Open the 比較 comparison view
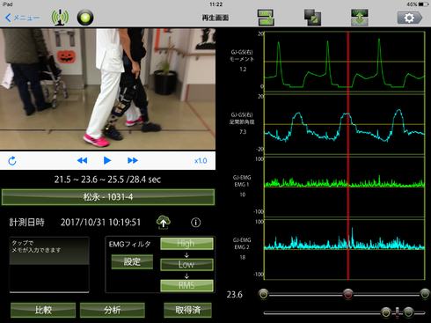The image size is (431, 323). pos(43,310)
